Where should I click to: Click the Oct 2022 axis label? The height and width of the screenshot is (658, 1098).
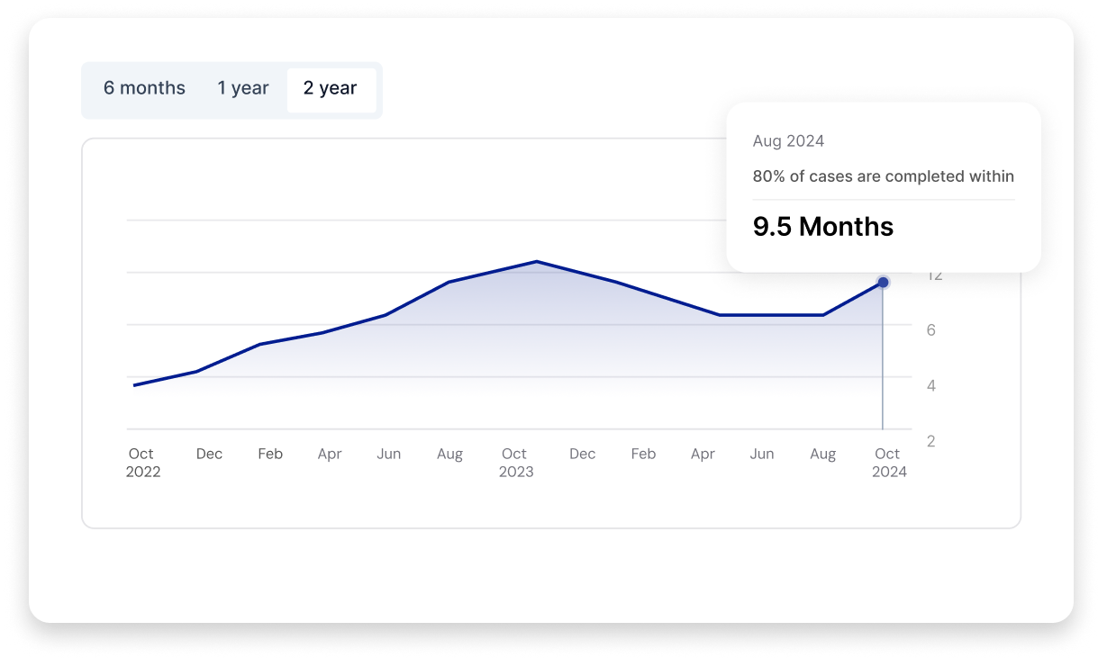pyautogui.click(x=141, y=462)
